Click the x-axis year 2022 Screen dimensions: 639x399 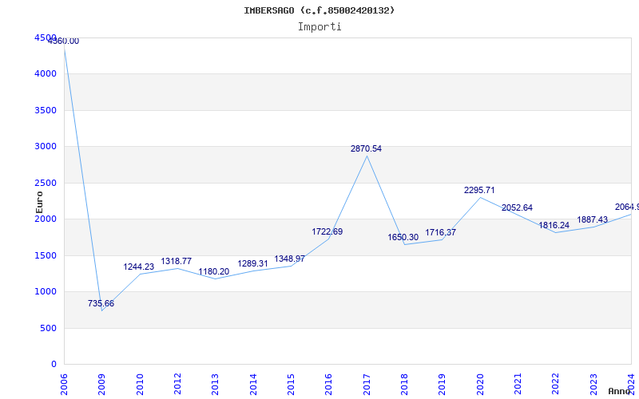click(555, 385)
